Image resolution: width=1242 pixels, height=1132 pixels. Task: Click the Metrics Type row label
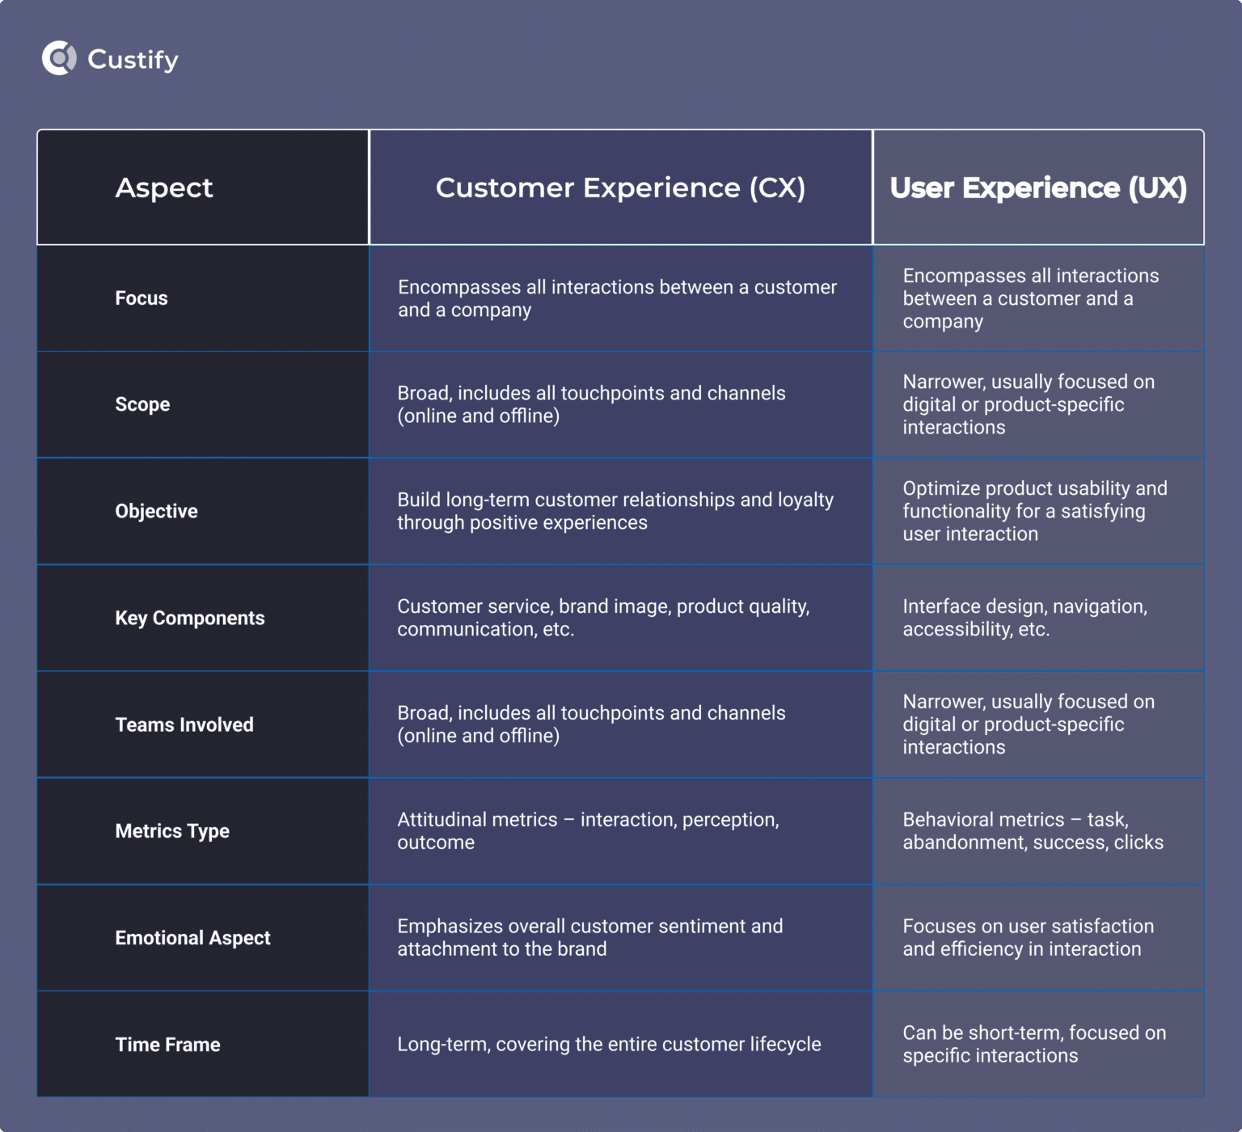(x=172, y=830)
